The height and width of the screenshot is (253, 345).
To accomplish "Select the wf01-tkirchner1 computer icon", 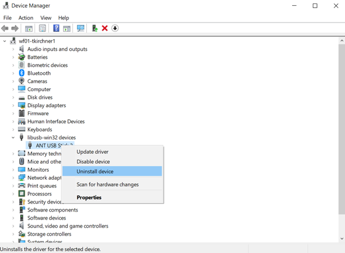I will pyautogui.click(x=13, y=41).
